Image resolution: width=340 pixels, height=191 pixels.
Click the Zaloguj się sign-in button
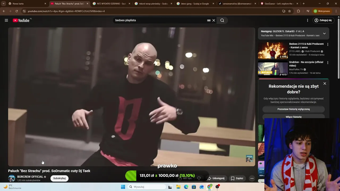[x=323, y=20]
